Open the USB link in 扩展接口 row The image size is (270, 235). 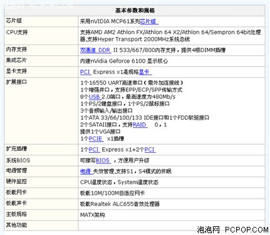[x=95, y=97]
